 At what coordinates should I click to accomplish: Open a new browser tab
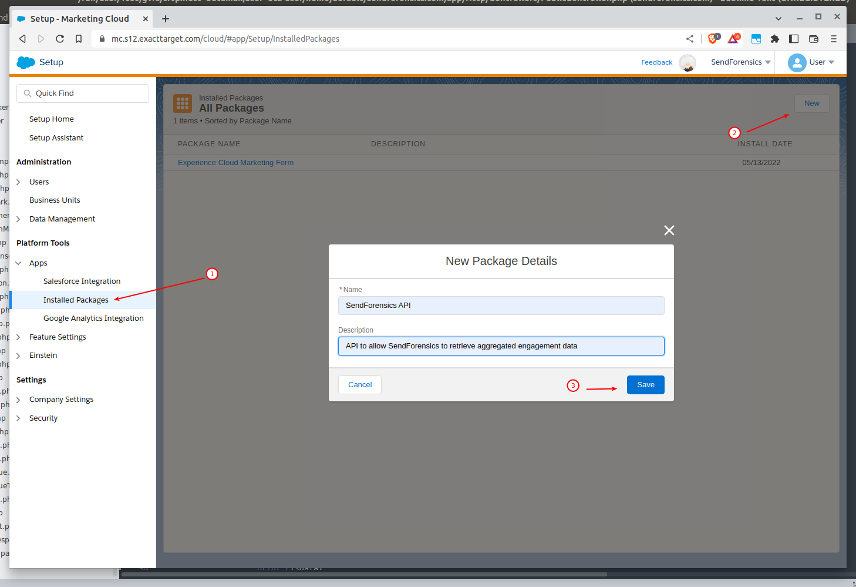166,19
